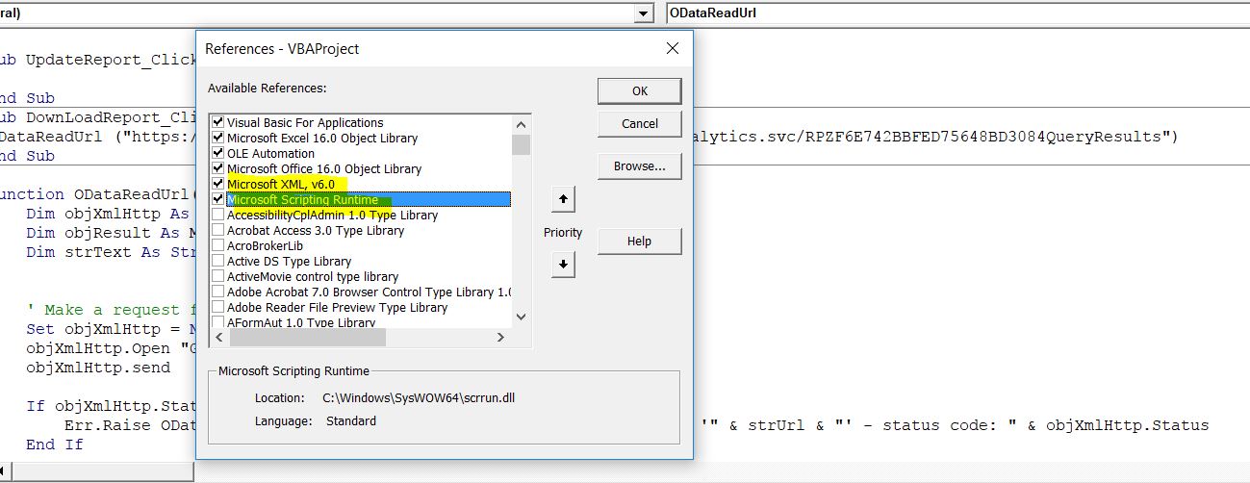Uncheck Microsoft Excel 16.0 Object Library
This screenshot has width=1250, height=483.
tap(217, 138)
